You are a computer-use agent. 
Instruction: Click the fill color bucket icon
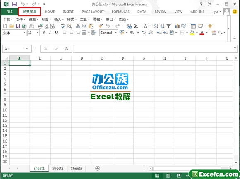click(x=192, y=33)
